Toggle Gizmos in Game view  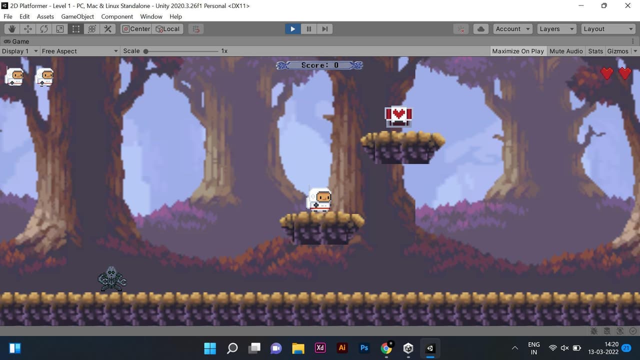point(617,51)
